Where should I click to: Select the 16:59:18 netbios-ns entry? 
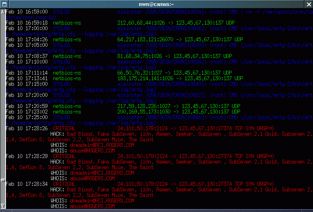(x=67, y=23)
